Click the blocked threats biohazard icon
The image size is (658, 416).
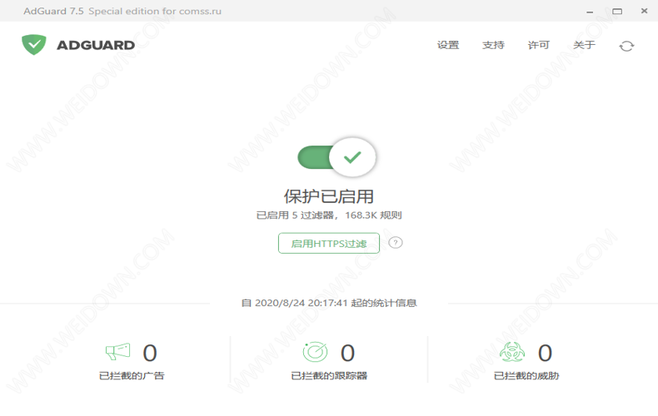pos(512,352)
